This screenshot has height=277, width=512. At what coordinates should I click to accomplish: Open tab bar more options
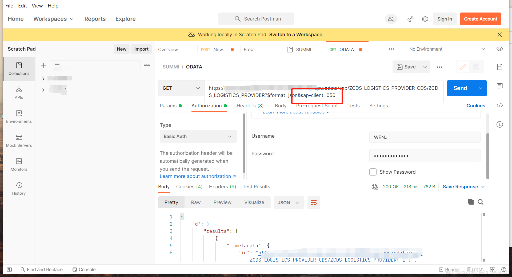point(391,49)
